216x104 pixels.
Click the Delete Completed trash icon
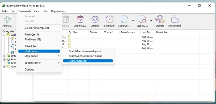(x=80, y=19)
